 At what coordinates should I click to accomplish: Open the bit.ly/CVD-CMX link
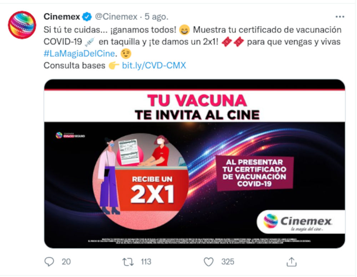[154, 66]
